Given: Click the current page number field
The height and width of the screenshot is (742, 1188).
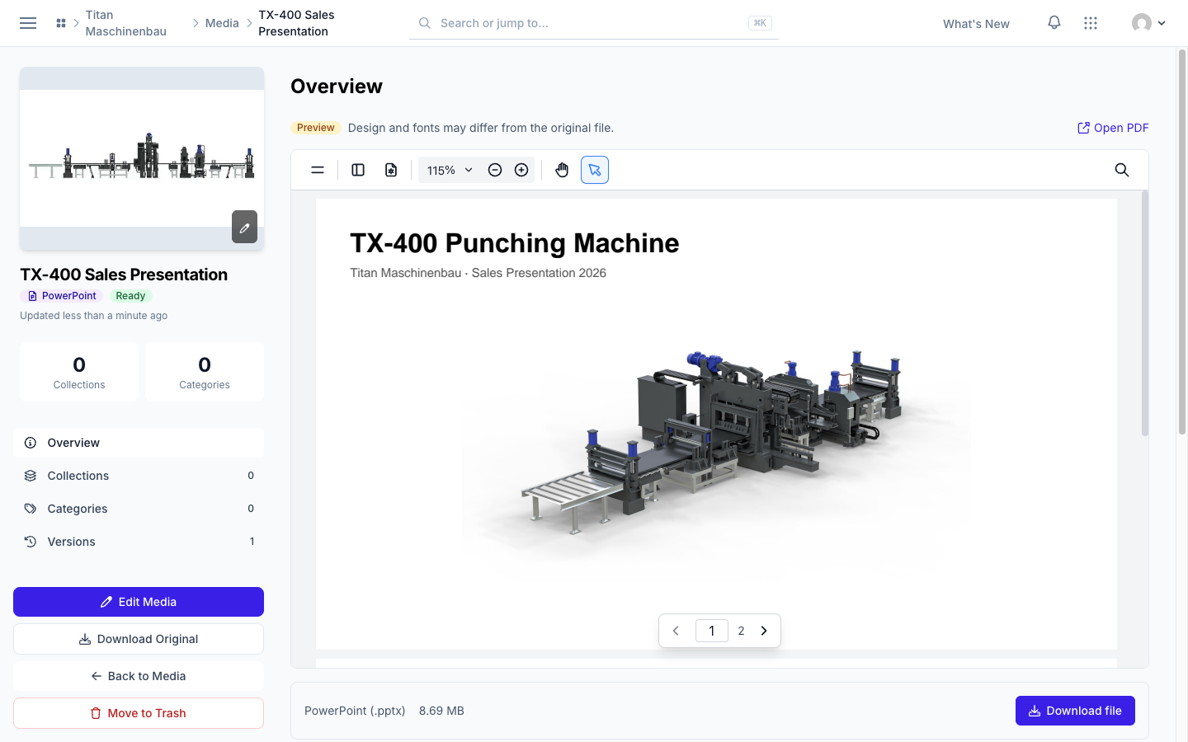Looking at the screenshot, I should click(712, 631).
